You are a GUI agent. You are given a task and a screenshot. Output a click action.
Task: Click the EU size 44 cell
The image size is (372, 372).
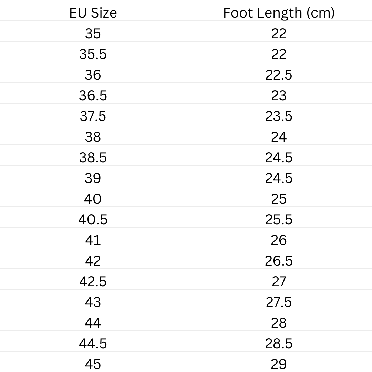[x=93, y=323]
